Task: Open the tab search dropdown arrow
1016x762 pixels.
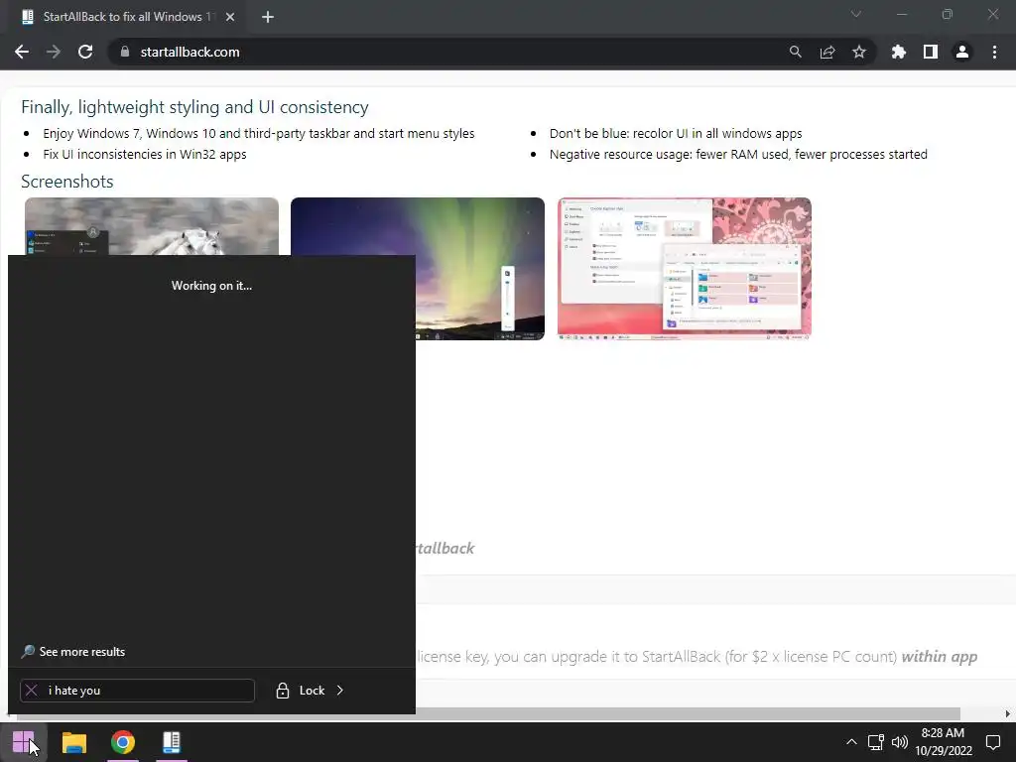Action: click(856, 14)
